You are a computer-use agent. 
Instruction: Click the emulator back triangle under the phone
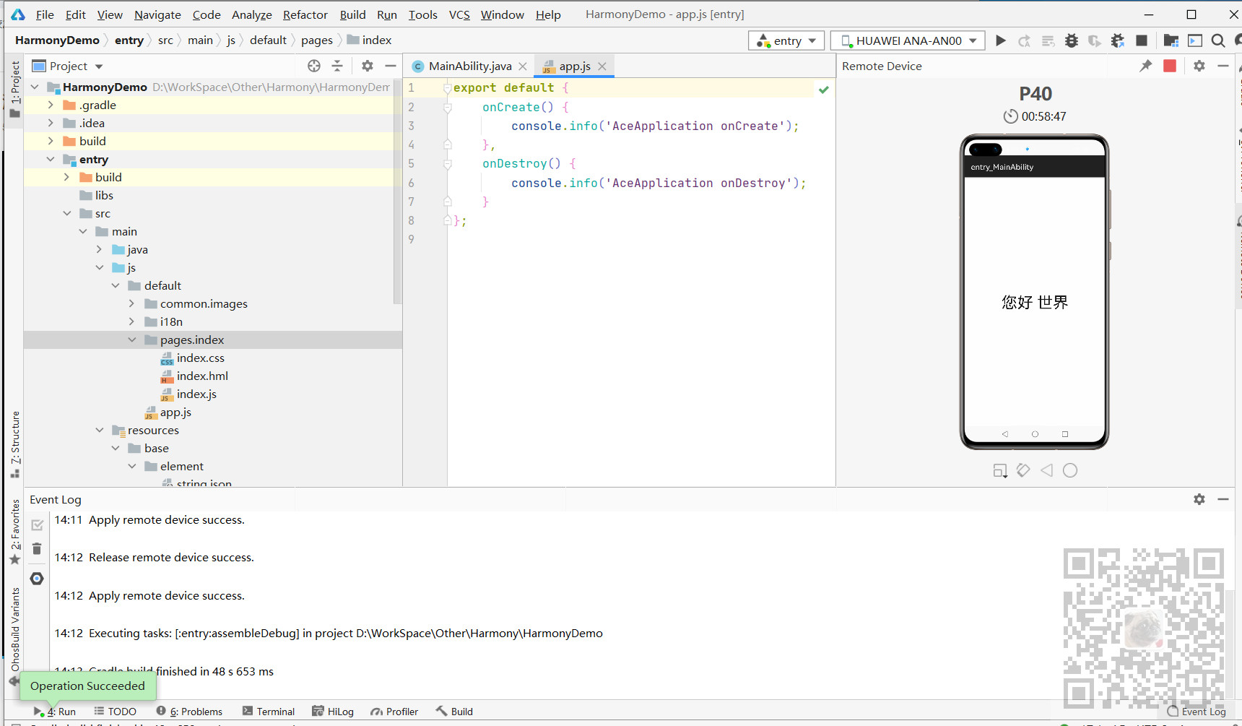click(x=1047, y=470)
